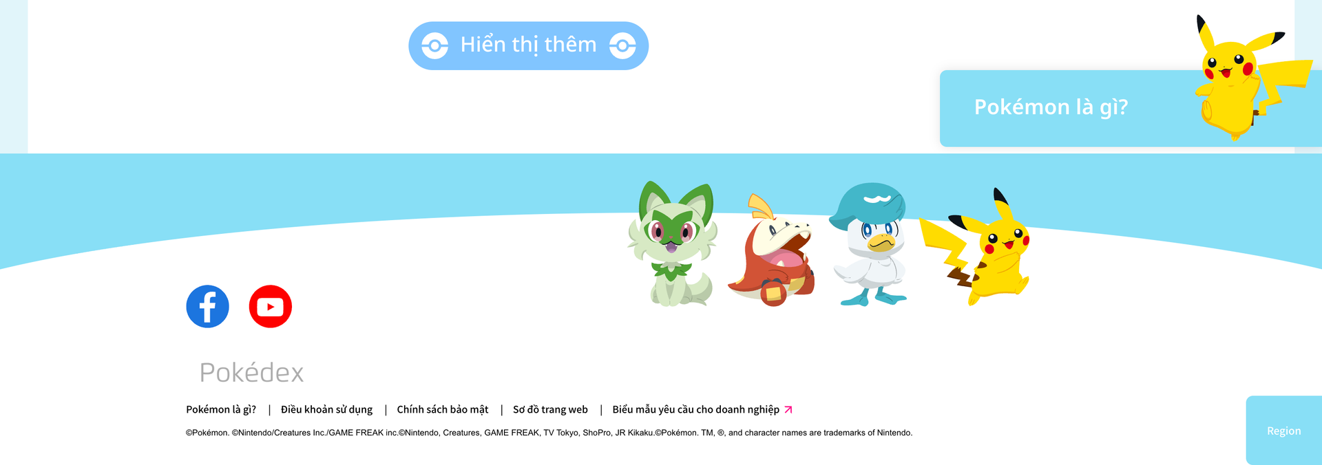
Task: Open the Region selector
Action: (x=1283, y=431)
